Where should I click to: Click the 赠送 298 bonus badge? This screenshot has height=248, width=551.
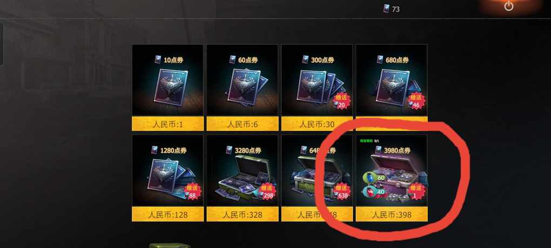coord(267,191)
